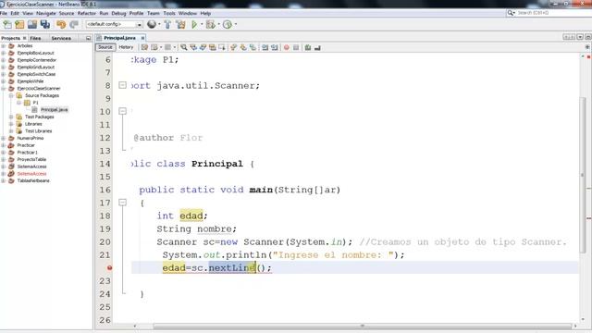This screenshot has width=592, height=333.
Task: Click the editor vertical scrollbar
Action: click(x=583, y=175)
